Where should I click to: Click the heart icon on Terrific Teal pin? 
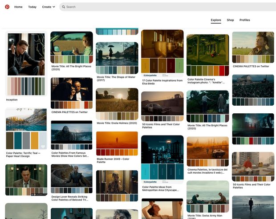(43, 146)
